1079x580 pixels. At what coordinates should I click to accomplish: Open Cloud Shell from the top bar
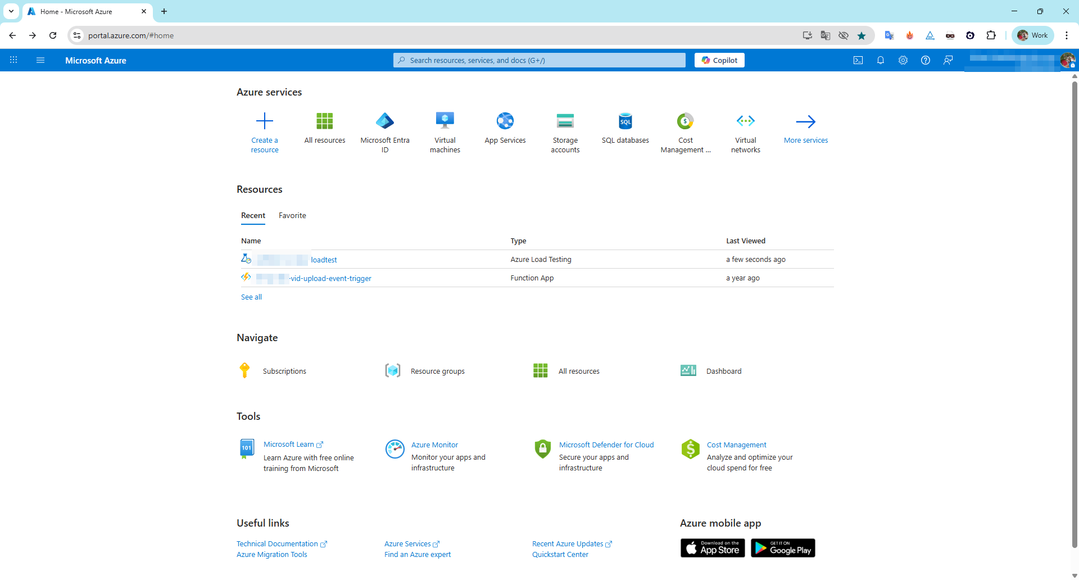point(858,60)
